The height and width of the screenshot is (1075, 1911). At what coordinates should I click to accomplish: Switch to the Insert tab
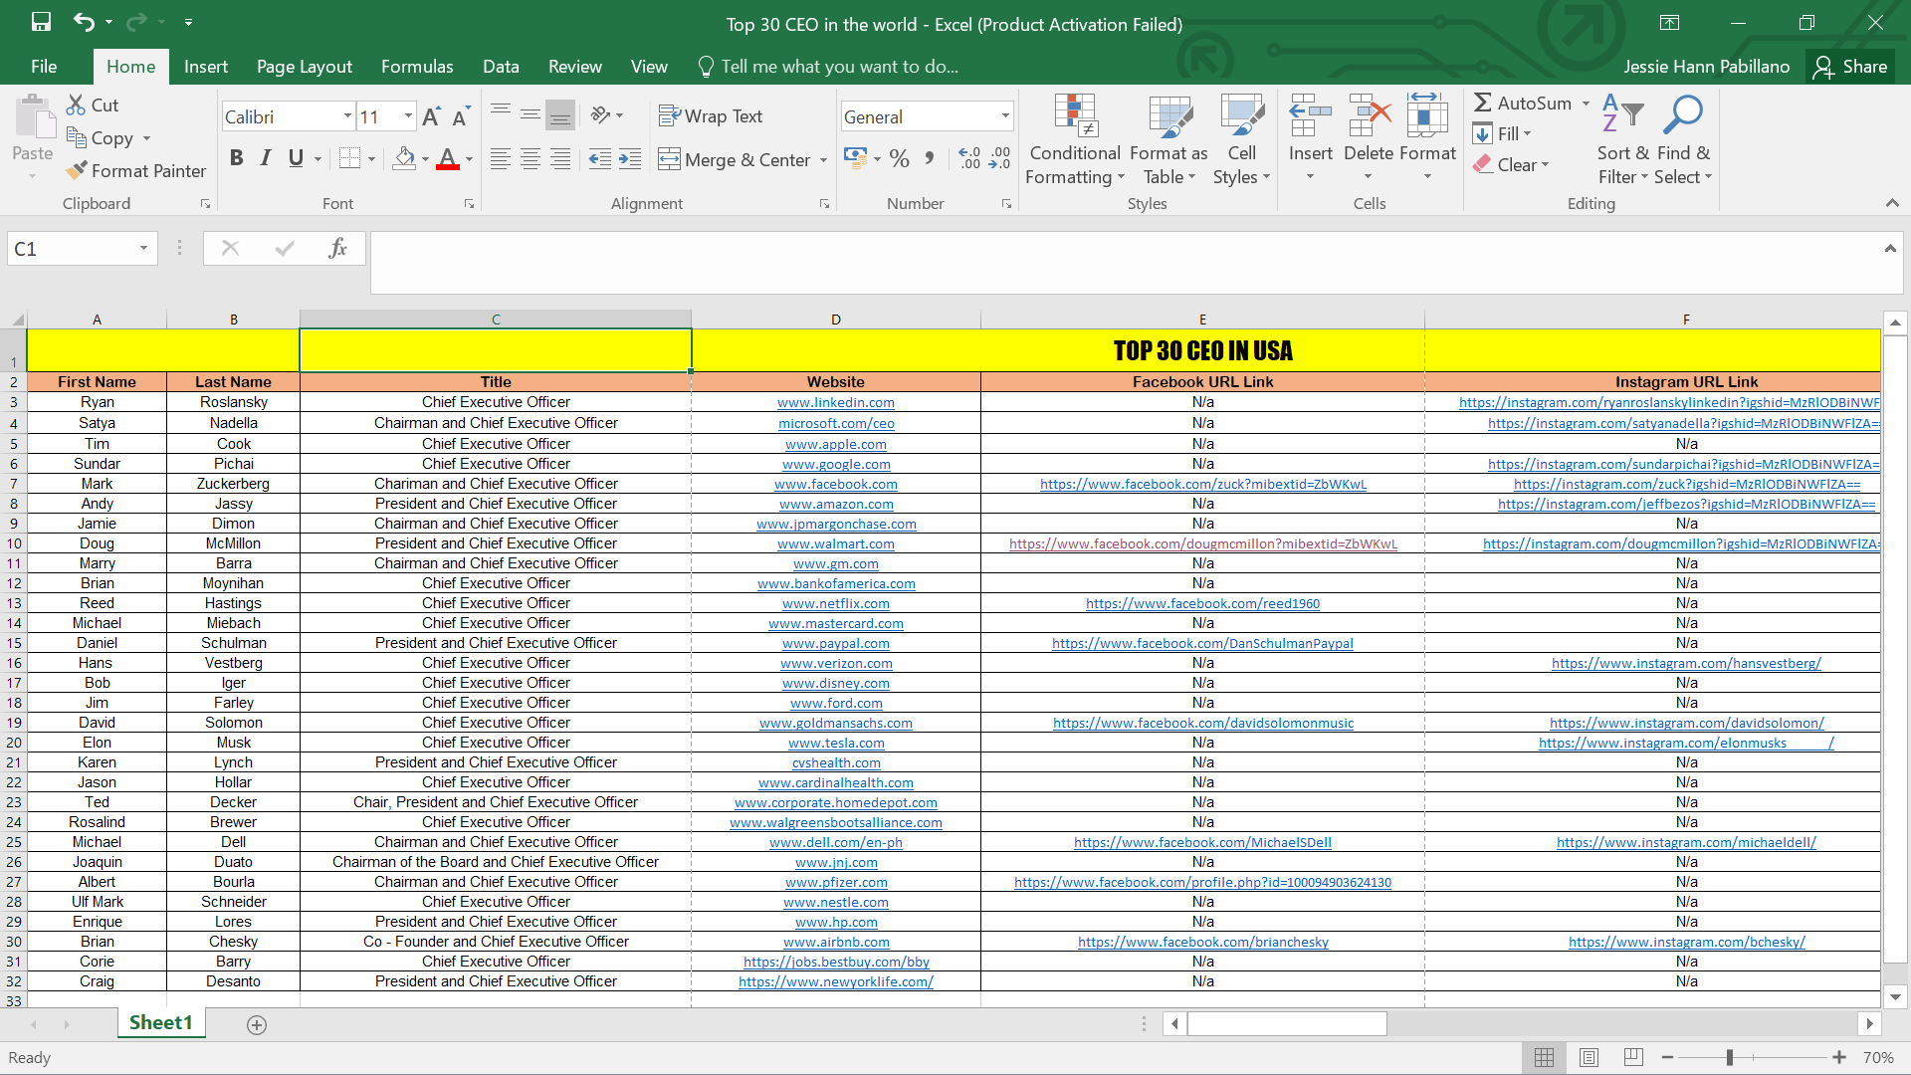pos(206,67)
